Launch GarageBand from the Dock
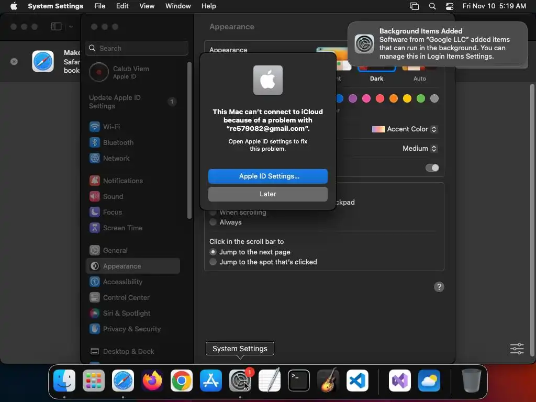 click(328, 381)
